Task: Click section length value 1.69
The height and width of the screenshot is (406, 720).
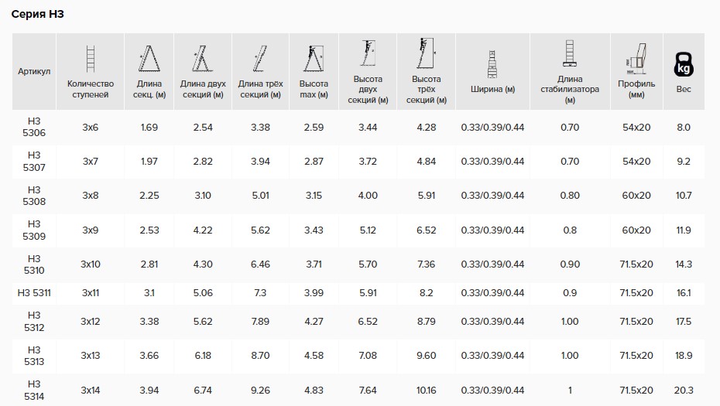Action: (149, 127)
